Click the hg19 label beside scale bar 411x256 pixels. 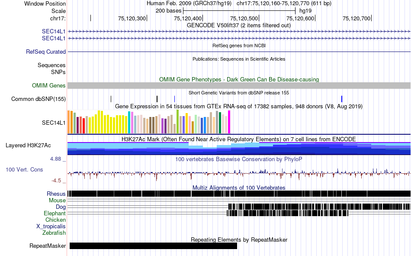[305, 11]
